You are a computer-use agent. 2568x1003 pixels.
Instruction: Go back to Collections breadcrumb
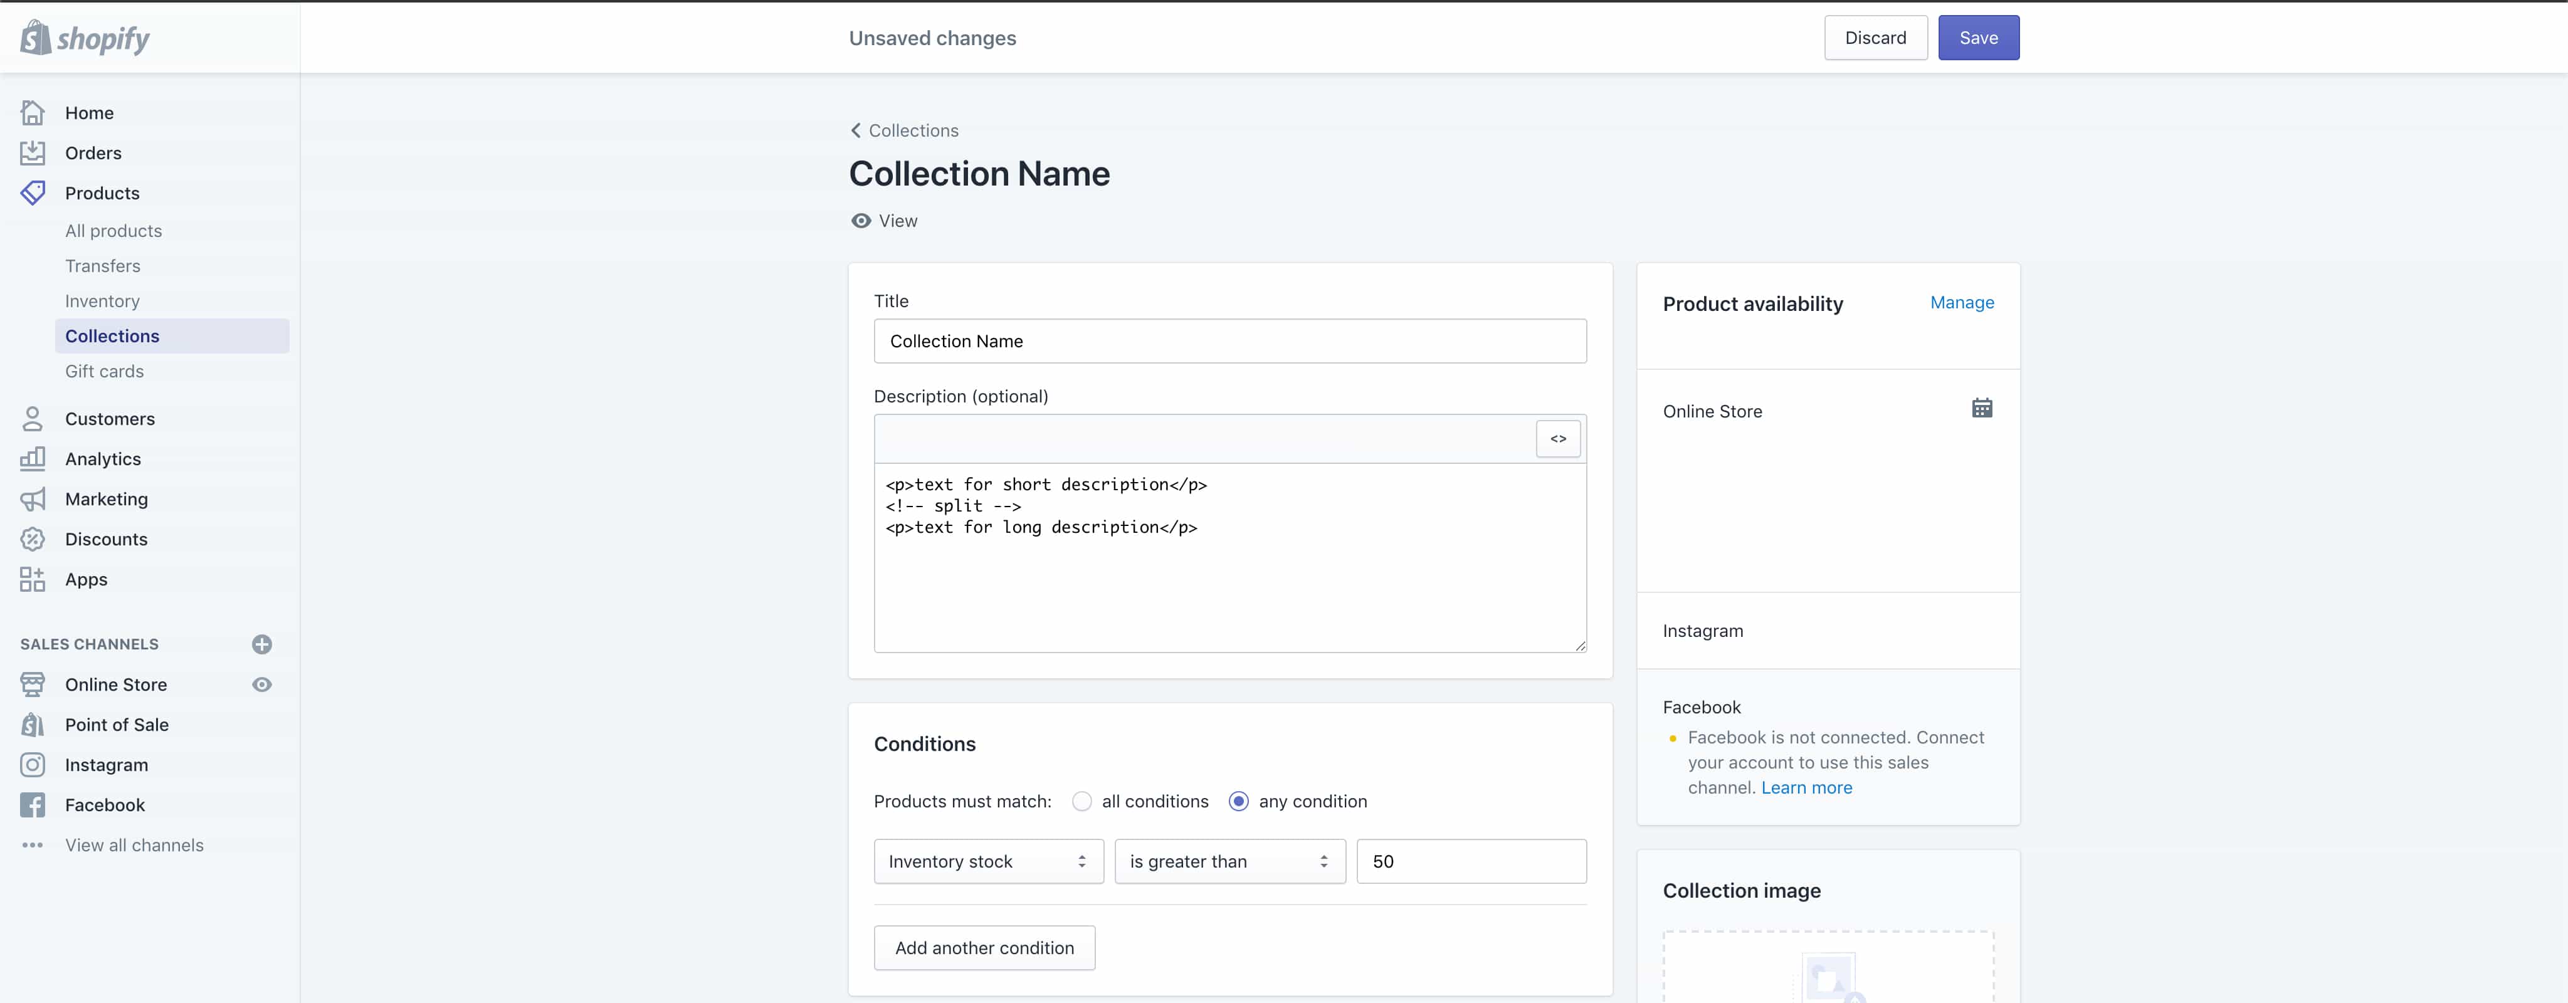coord(904,130)
